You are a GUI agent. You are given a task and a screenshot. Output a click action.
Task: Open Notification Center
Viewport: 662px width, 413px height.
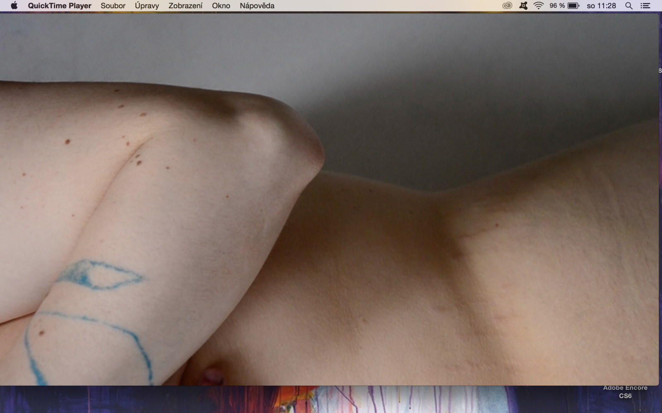pyautogui.click(x=645, y=6)
